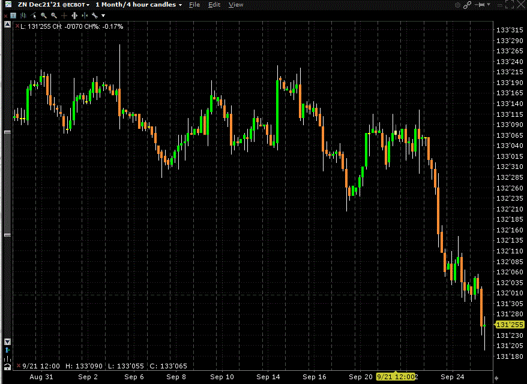527x384 pixels.
Task: Click the zoom out magnifier tool
Action: pos(53,15)
